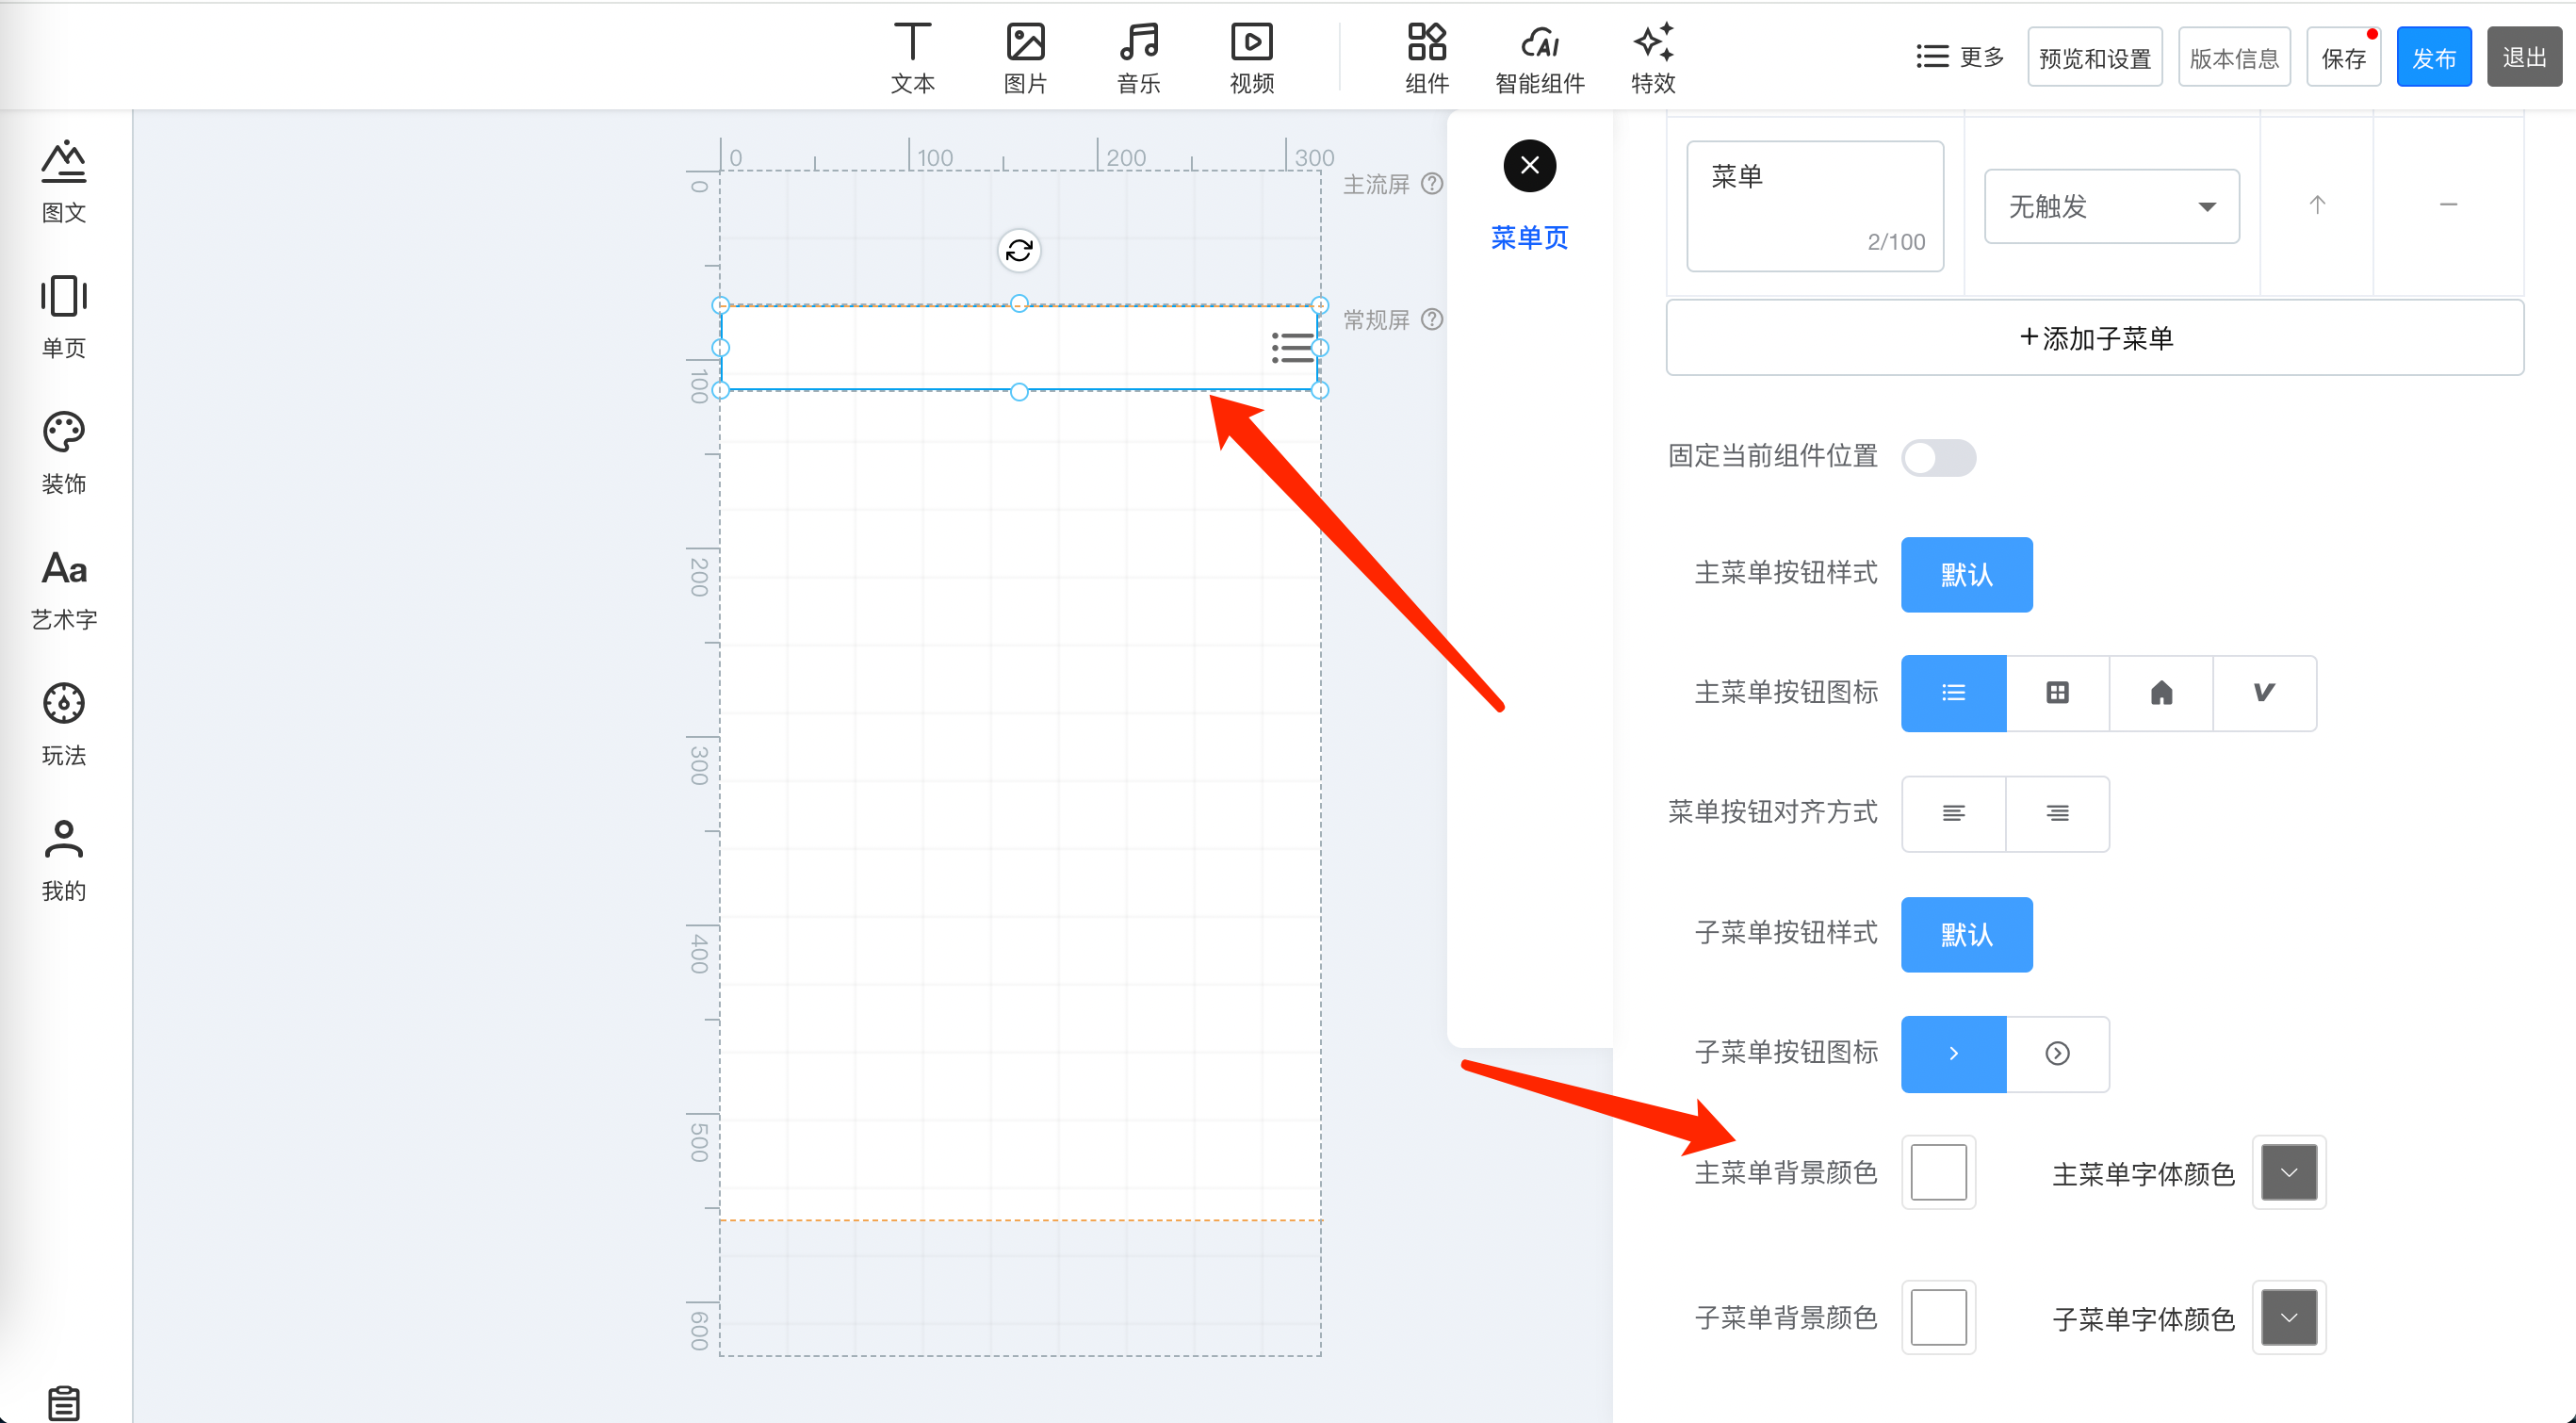Click the refresh icon above canvas component
Viewport: 2576px width, 1423px height.
[x=1019, y=250]
